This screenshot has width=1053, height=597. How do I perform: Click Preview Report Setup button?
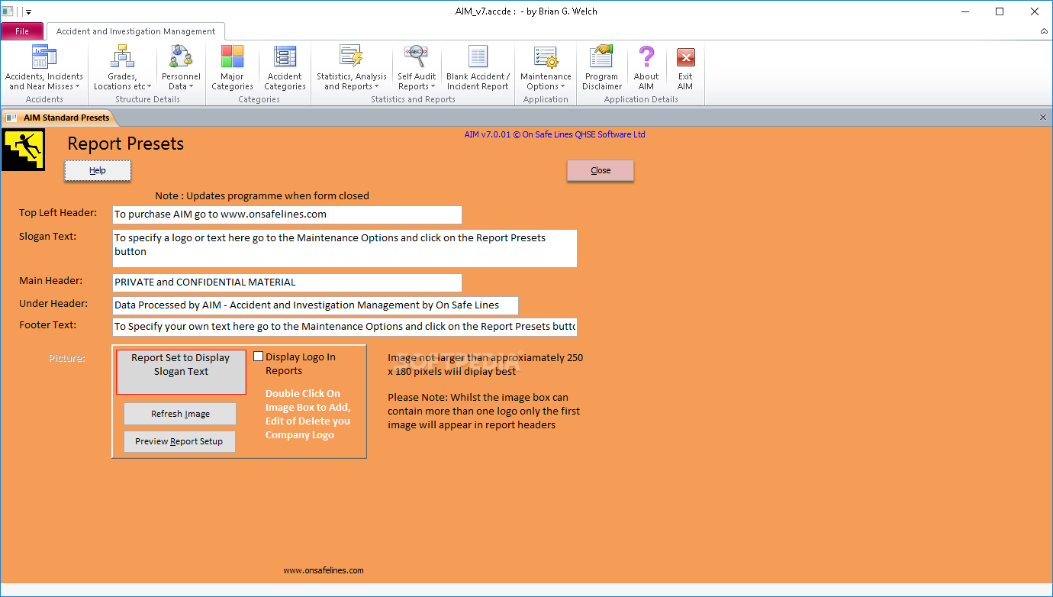tap(179, 441)
